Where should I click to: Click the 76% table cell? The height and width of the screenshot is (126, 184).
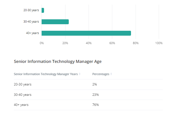coord(95,105)
